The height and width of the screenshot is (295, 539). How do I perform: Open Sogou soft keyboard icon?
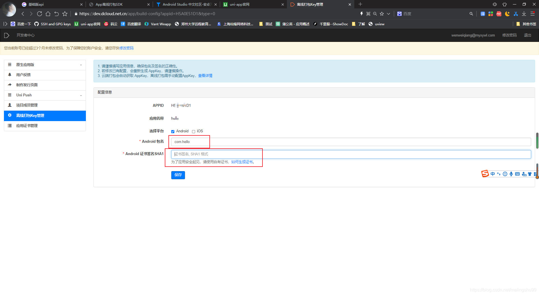pos(517,174)
